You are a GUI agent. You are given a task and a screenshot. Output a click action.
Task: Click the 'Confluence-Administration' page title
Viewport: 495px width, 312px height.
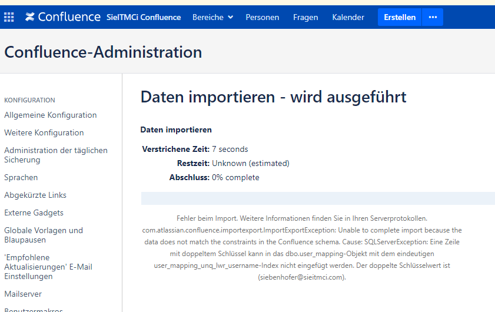coord(103,52)
